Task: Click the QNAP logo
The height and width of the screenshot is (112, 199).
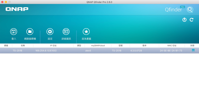Action: [17, 9]
